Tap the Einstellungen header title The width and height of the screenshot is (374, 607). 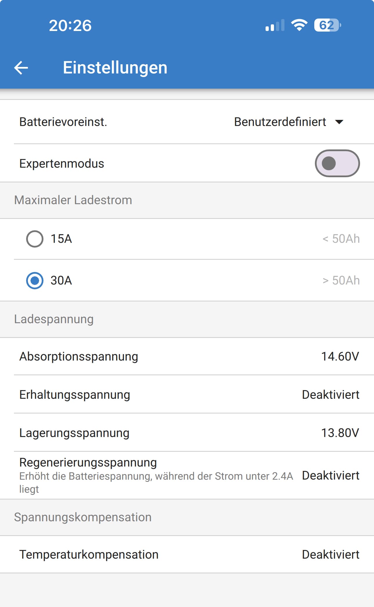click(115, 68)
